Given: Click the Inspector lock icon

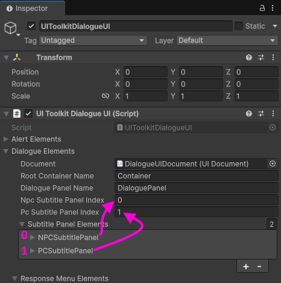Looking at the screenshot, I should click(x=262, y=8).
